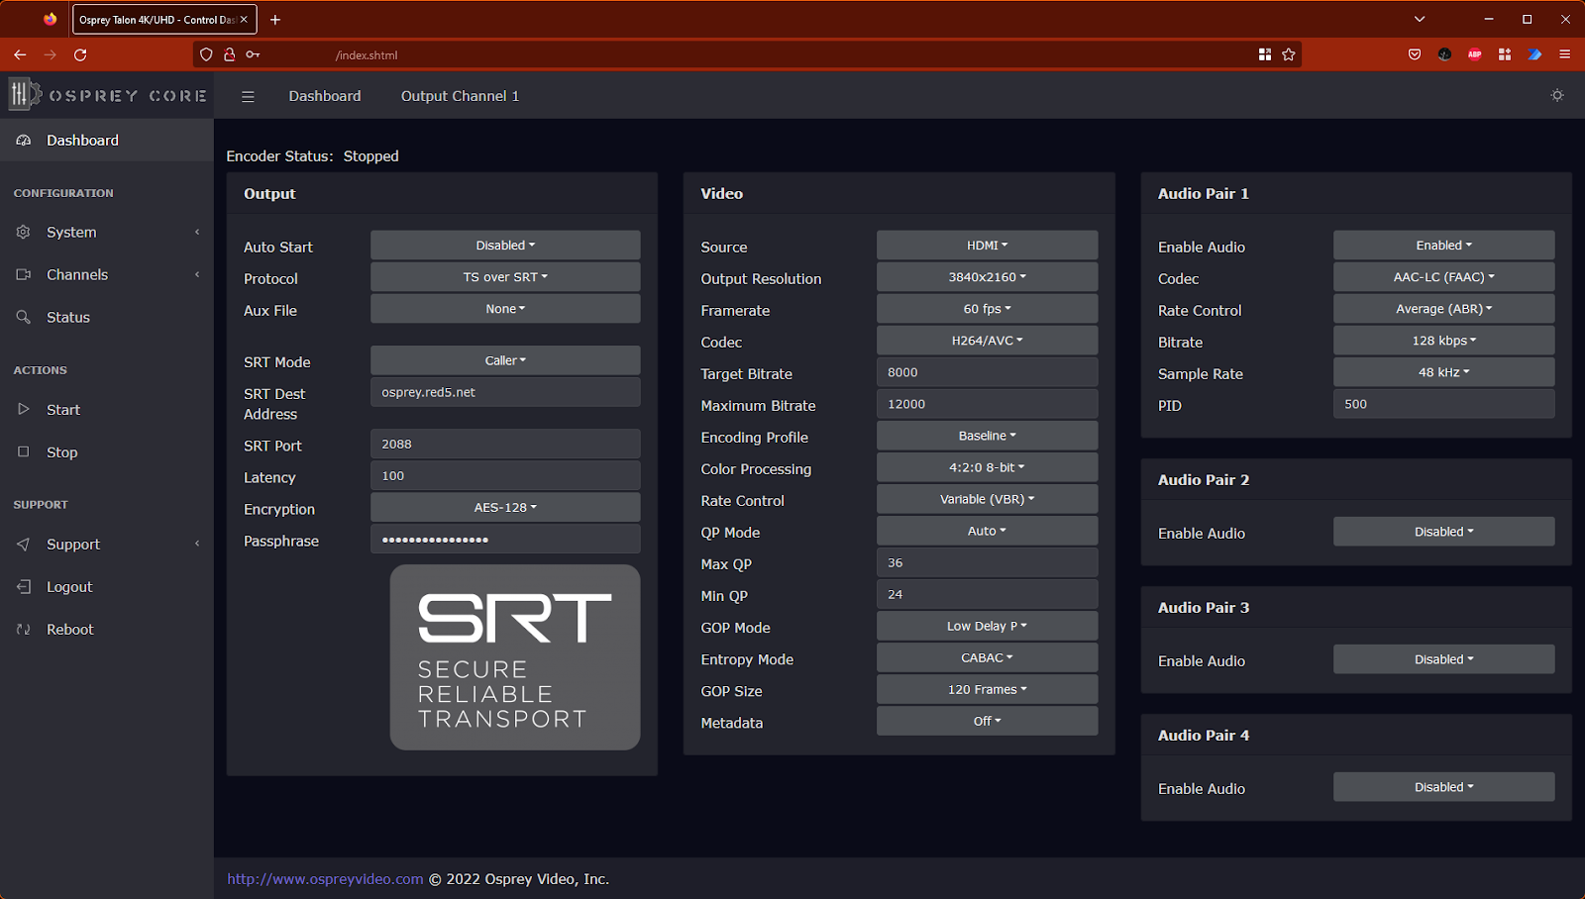
Task: Open the Auto Start dropdown set to Disabled
Action: 505,246
